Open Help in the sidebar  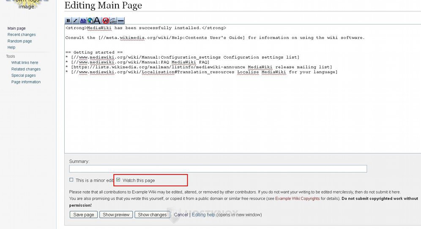pos(11,47)
